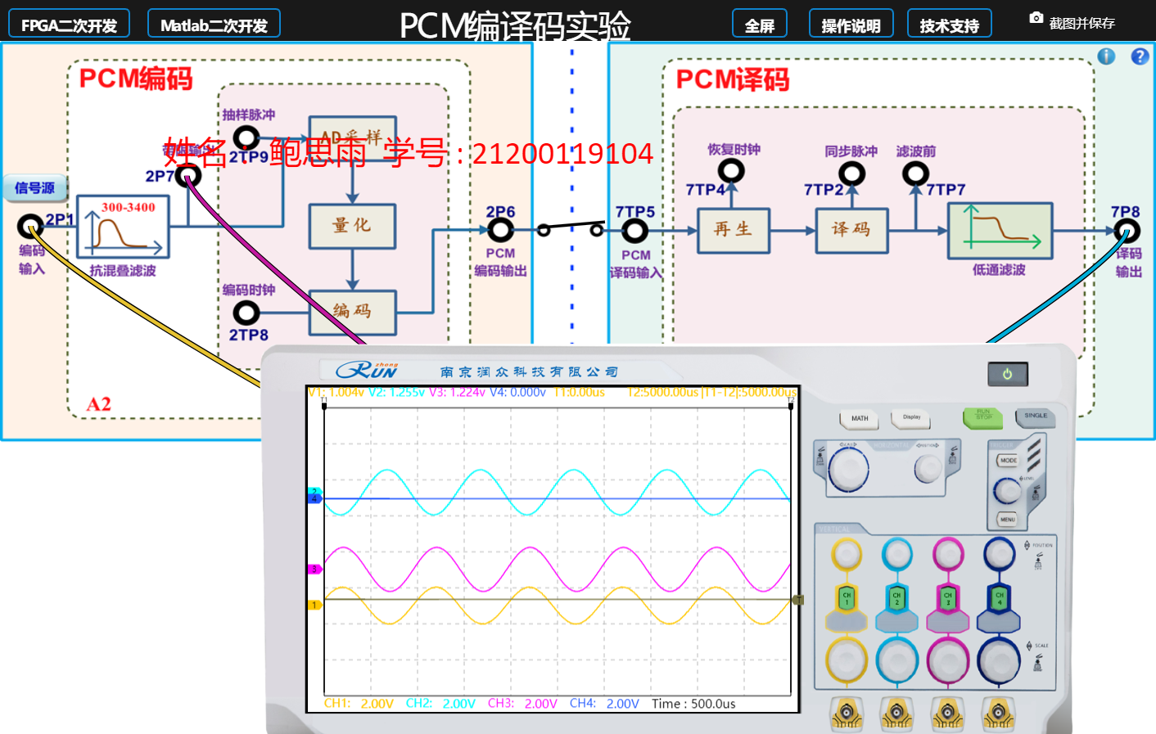Click the 2TP8 encoding clock test point

[x=246, y=313]
